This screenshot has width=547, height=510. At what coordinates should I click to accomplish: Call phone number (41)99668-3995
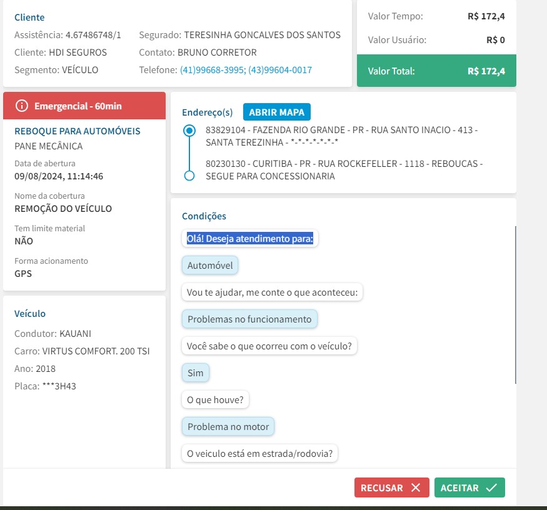(213, 70)
